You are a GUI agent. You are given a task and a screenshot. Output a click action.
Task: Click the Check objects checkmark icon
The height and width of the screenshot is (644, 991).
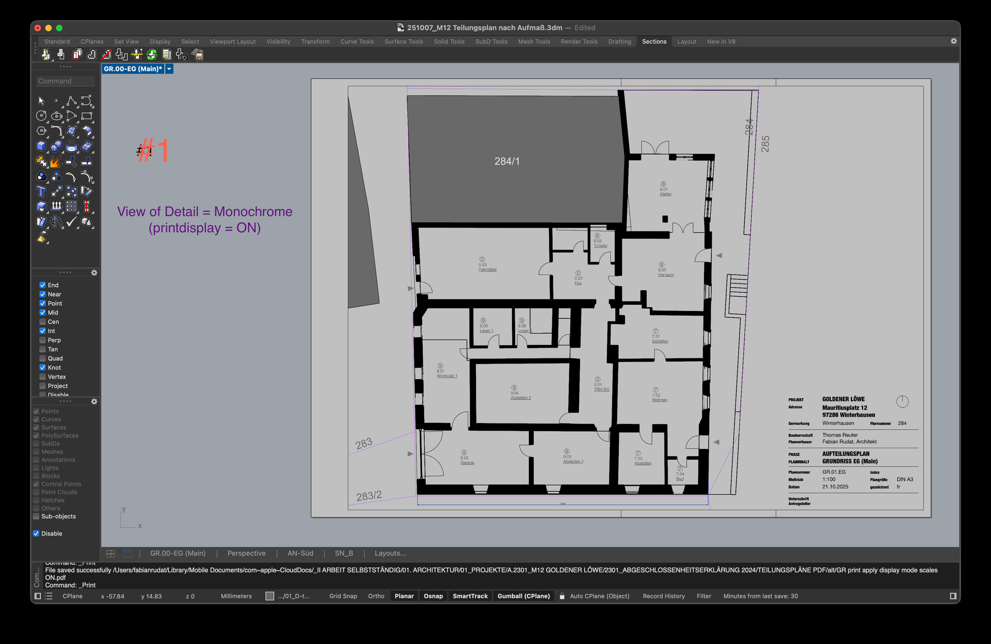pos(71,222)
